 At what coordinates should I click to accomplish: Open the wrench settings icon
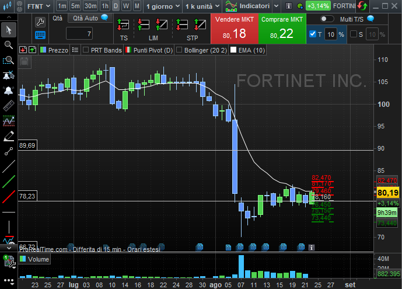[40, 22]
